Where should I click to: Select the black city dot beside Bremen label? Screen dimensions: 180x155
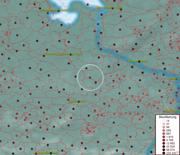pyautogui.click(x=139, y=62)
